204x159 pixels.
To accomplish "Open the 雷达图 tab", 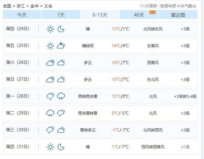I will (178, 15).
